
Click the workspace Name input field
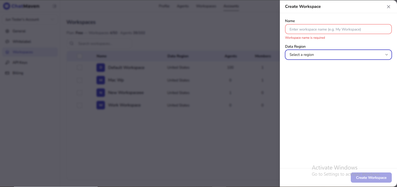(338, 29)
